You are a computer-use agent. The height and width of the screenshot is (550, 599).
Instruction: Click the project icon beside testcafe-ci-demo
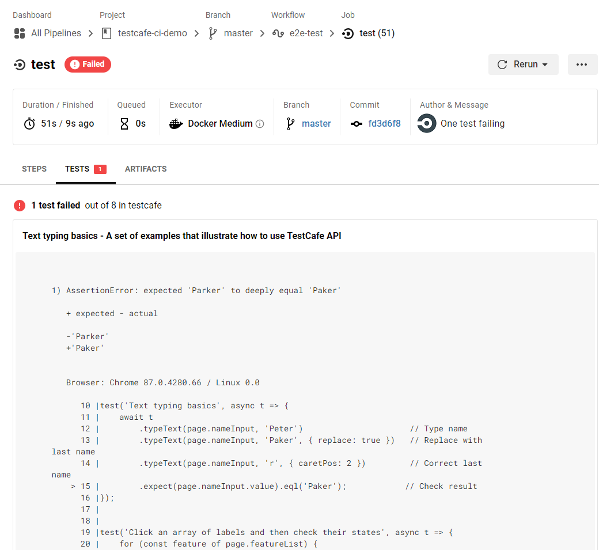pyautogui.click(x=106, y=33)
